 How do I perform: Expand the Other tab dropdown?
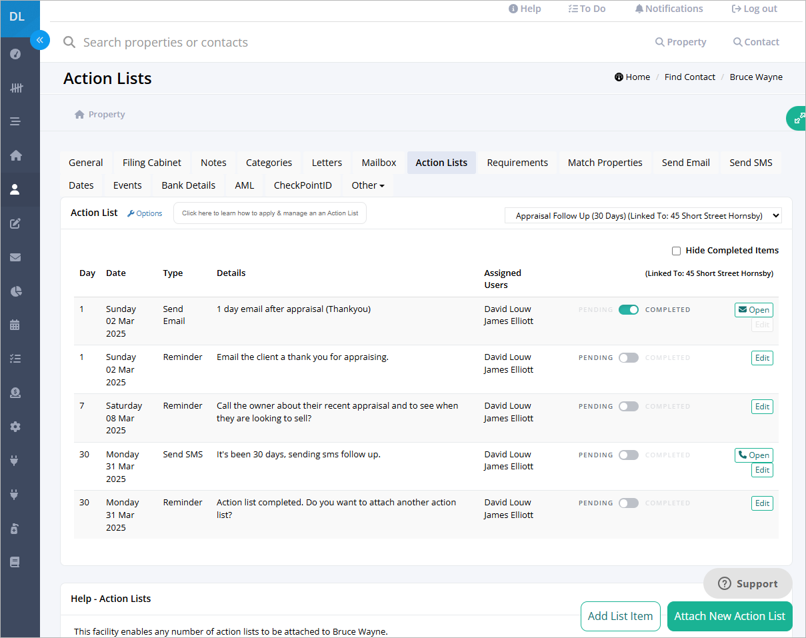(x=368, y=185)
